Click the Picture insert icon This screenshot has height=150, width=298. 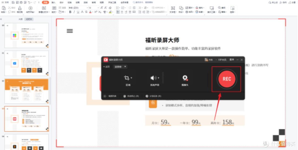187,8
